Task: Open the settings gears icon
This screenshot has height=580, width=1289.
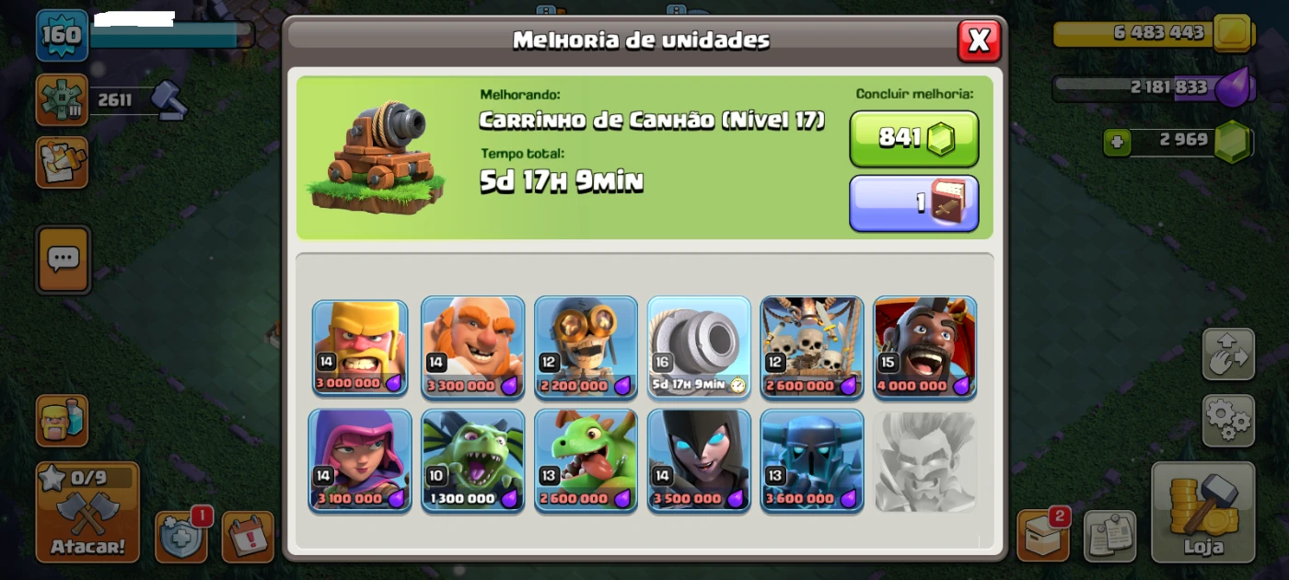Action: point(1228,421)
